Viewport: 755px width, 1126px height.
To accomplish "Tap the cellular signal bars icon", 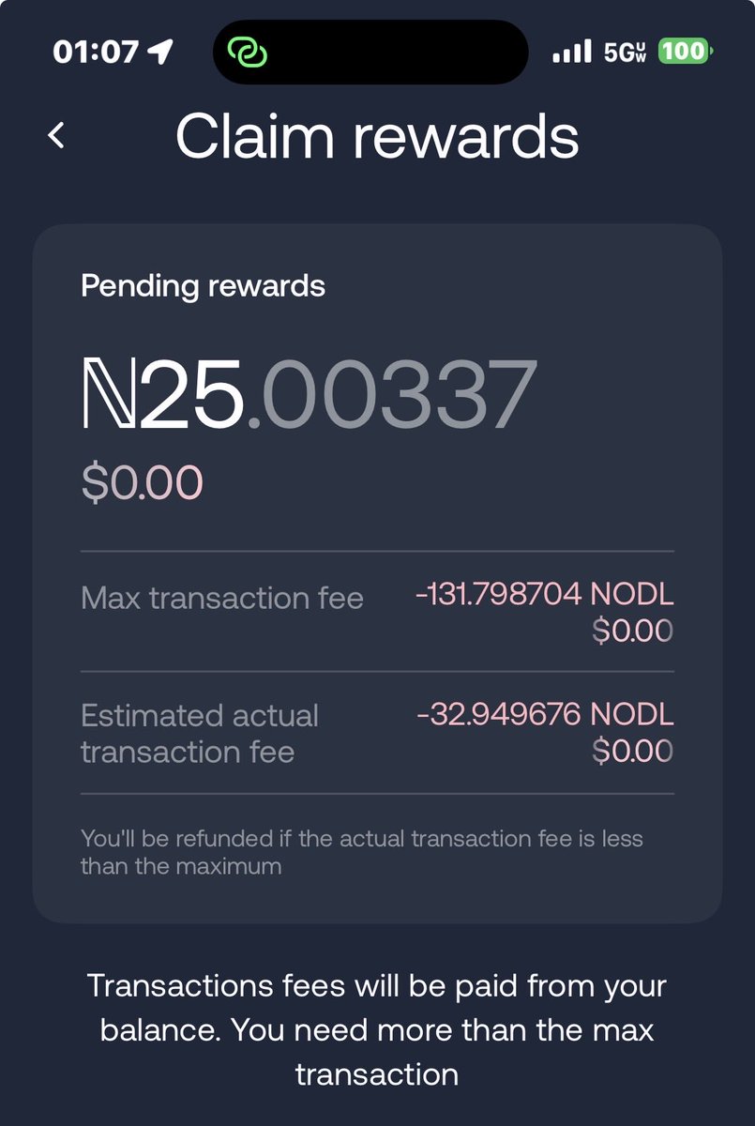I will coord(572,51).
